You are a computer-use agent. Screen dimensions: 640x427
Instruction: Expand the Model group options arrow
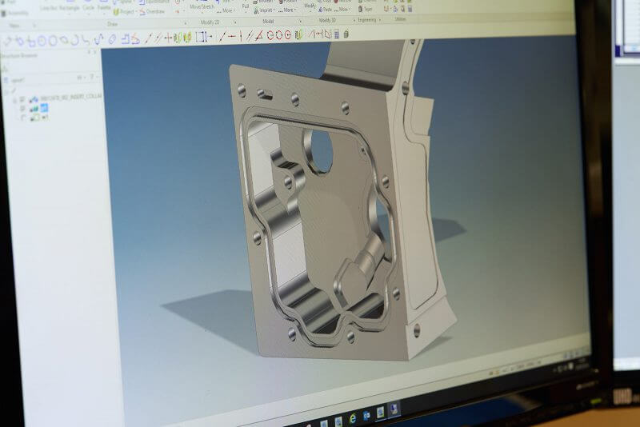301,21
